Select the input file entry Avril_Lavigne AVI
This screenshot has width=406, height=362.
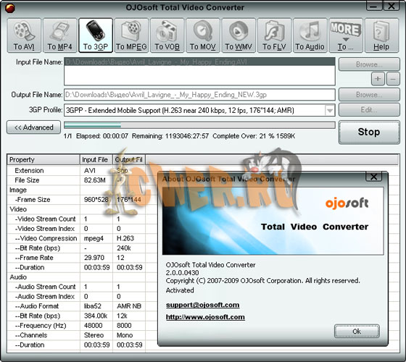tap(199, 62)
